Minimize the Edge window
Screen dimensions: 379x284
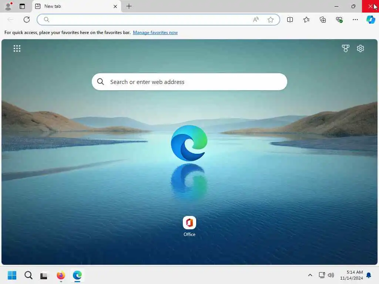coord(336,6)
